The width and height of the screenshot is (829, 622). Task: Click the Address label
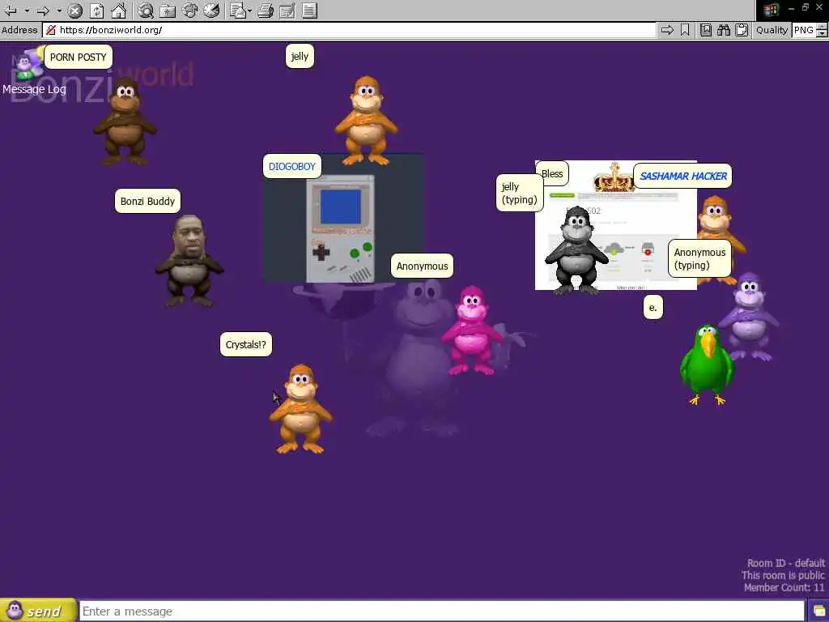[x=19, y=30]
